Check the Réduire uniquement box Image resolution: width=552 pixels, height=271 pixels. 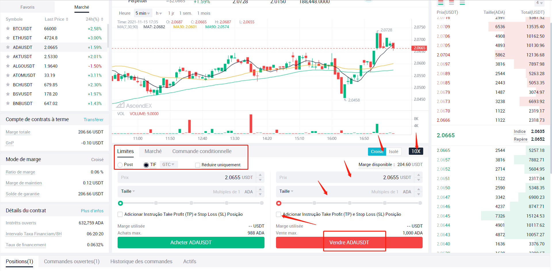(x=198, y=165)
